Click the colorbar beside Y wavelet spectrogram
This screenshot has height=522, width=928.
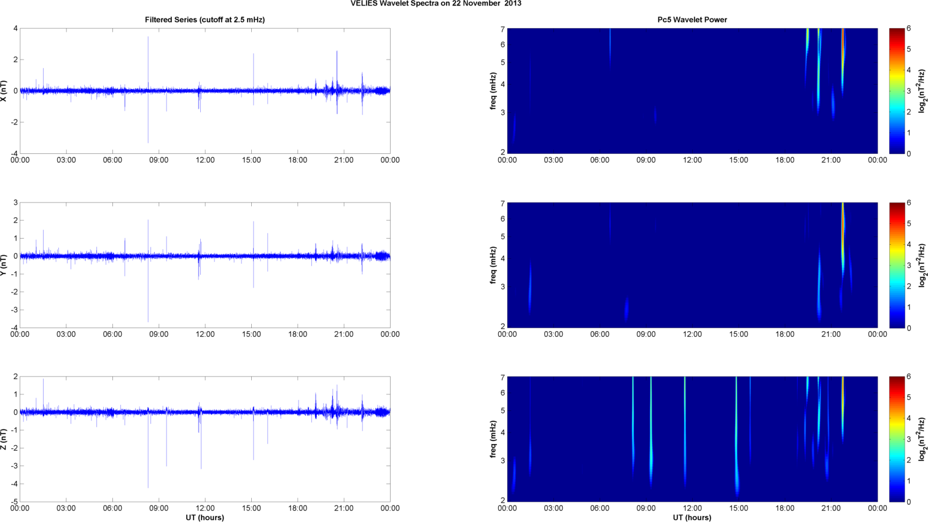coord(897,265)
